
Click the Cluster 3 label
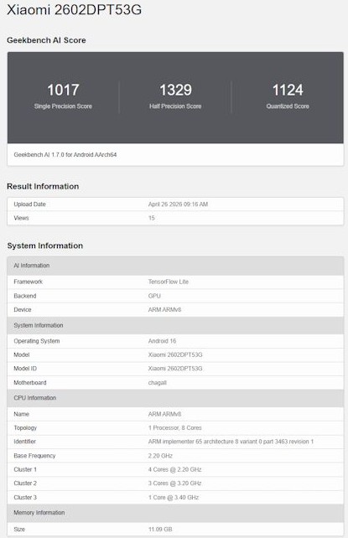pos(25,497)
